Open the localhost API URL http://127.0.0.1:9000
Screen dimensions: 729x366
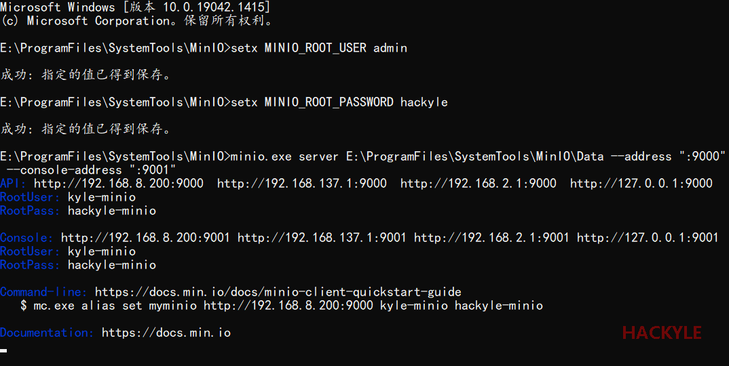(641, 184)
